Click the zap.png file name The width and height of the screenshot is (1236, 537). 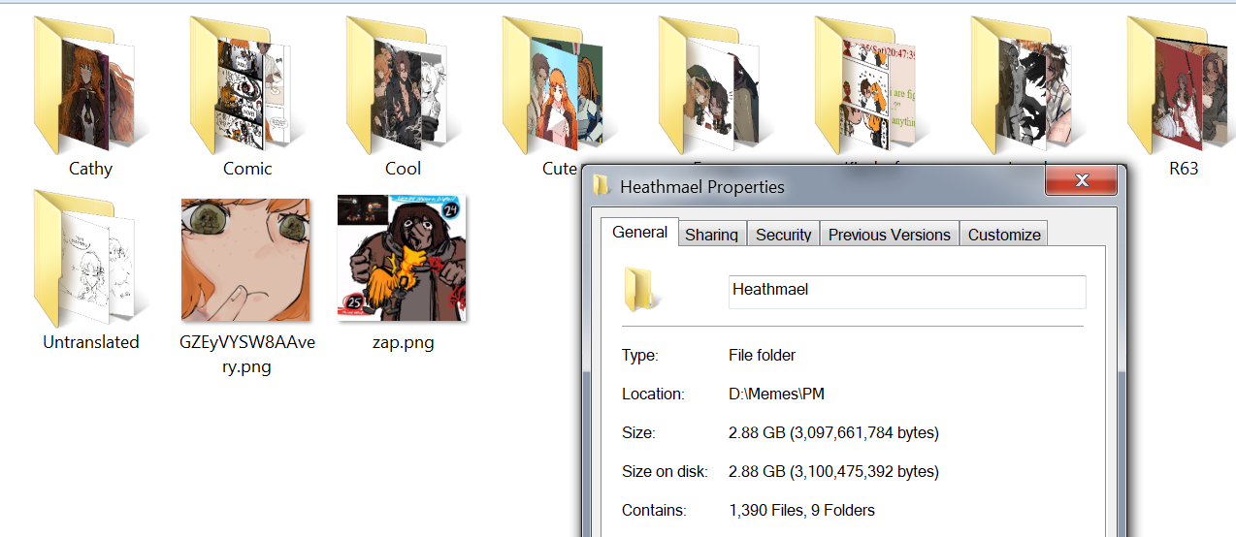pyautogui.click(x=403, y=342)
